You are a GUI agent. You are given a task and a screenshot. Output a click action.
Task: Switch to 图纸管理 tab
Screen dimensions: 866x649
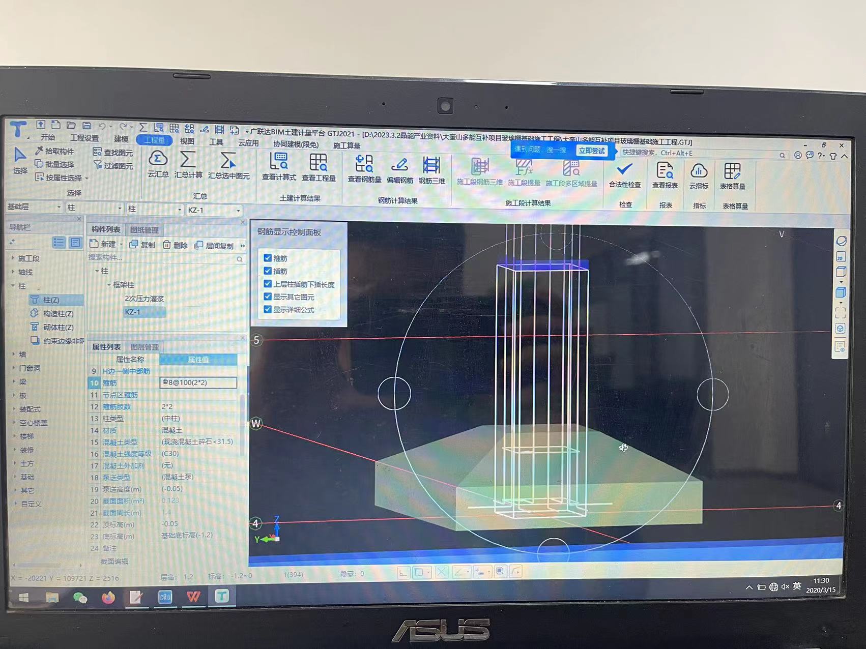(x=145, y=230)
